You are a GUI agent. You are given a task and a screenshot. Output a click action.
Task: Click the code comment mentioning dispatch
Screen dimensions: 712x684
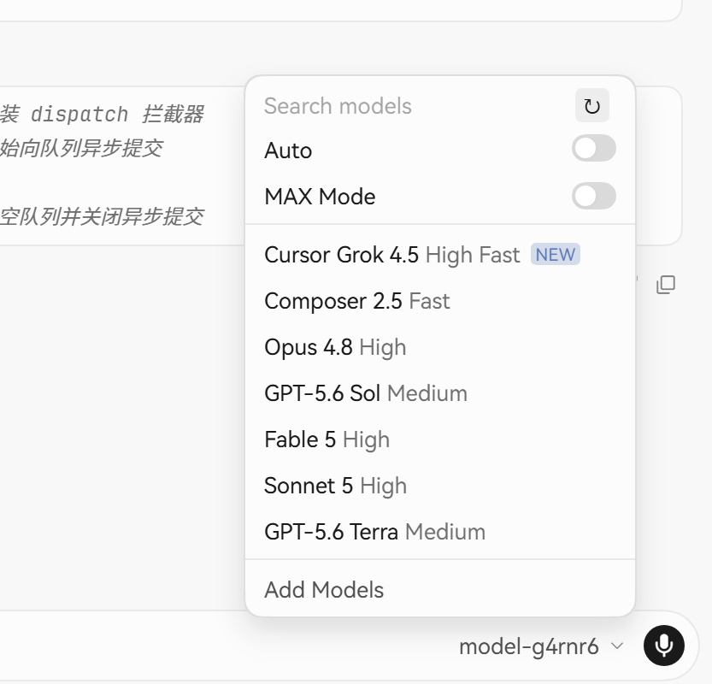pyautogui.click(x=102, y=114)
